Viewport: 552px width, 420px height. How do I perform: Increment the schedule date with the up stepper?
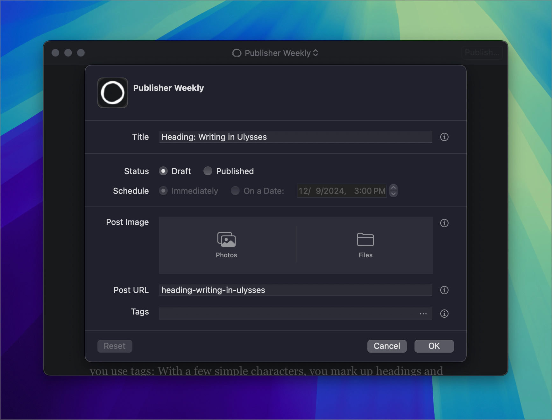pyautogui.click(x=393, y=188)
